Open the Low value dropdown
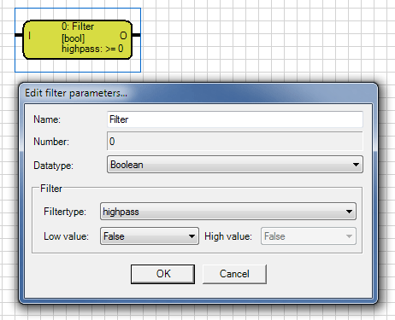The height and width of the screenshot is (320, 395). pos(150,236)
